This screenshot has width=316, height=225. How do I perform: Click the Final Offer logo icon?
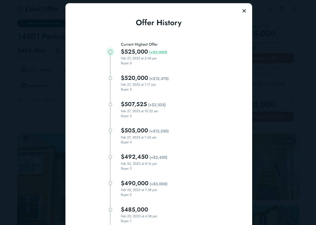click(20, 9)
